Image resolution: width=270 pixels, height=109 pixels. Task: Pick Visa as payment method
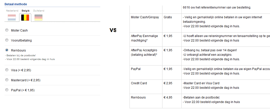point(7,70)
